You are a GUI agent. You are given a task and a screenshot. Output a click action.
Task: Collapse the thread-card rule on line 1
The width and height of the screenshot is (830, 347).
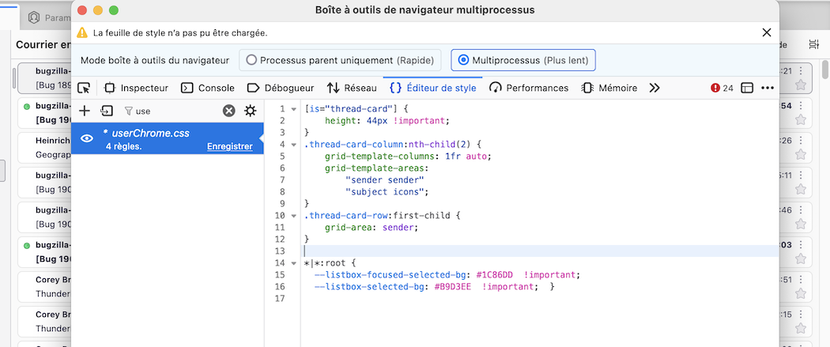pos(294,108)
